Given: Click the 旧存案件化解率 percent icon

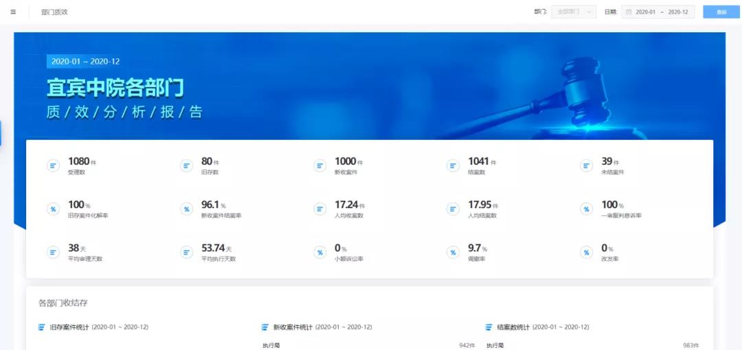Looking at the screenshot, I should point(53,209).
